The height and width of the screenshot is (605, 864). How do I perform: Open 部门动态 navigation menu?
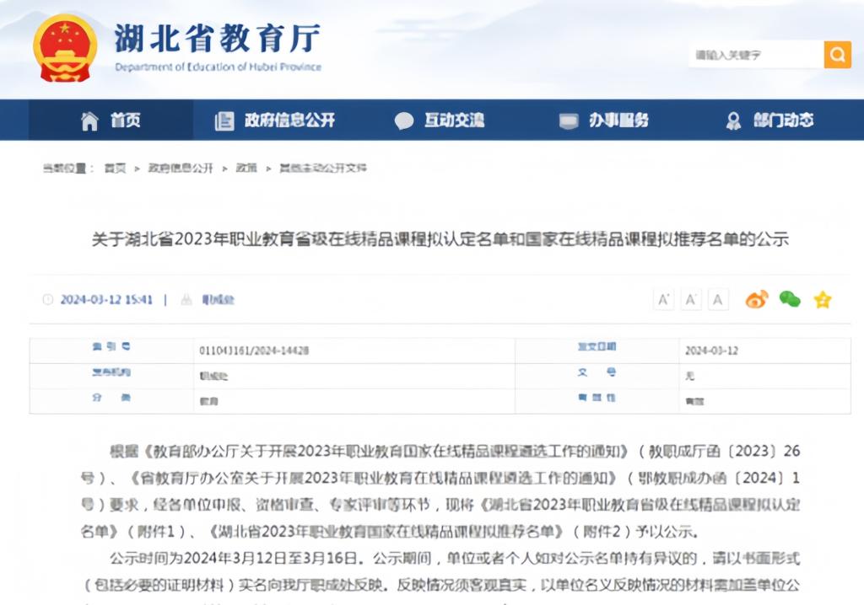click(783, 120)
